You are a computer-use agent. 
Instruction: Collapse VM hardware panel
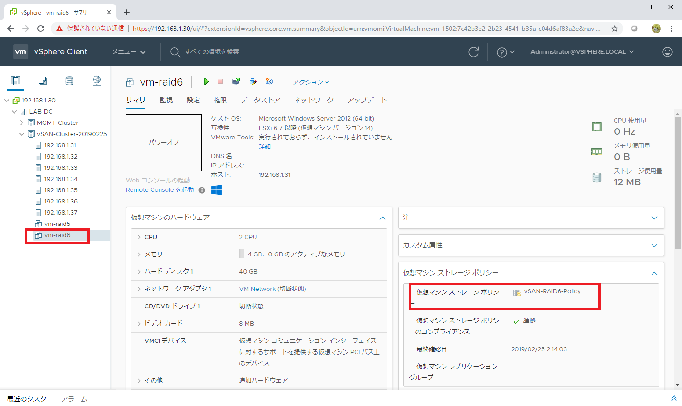pos(383,218)
